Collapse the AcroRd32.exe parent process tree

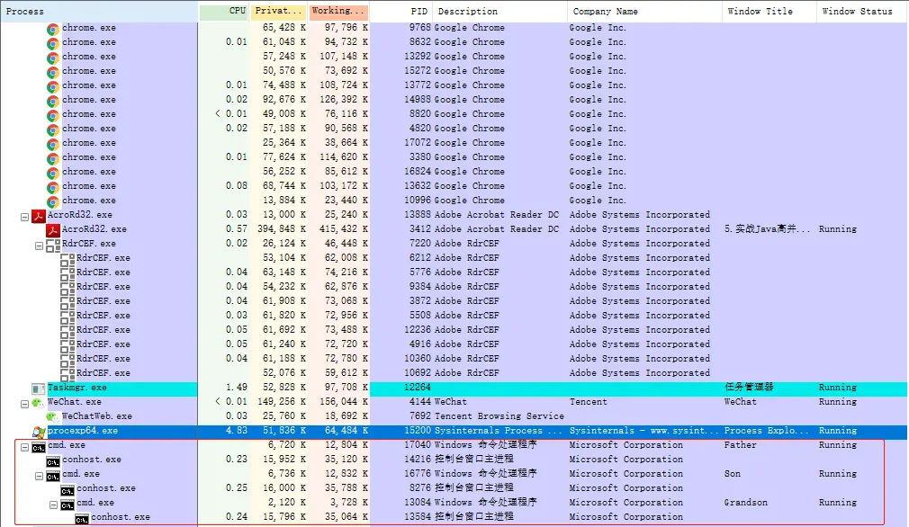[x=24, y=217]
